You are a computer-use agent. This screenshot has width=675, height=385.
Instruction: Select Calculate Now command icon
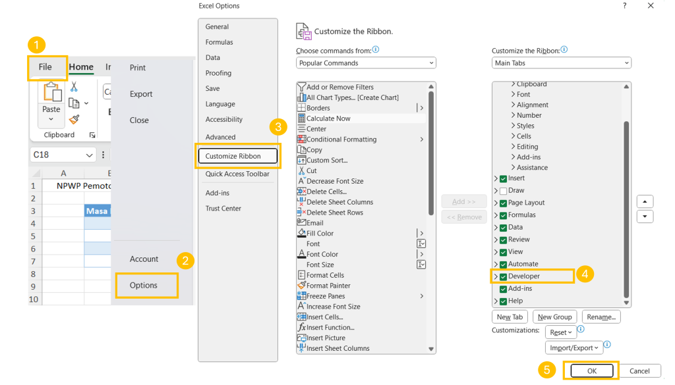(x=302, y=118)
